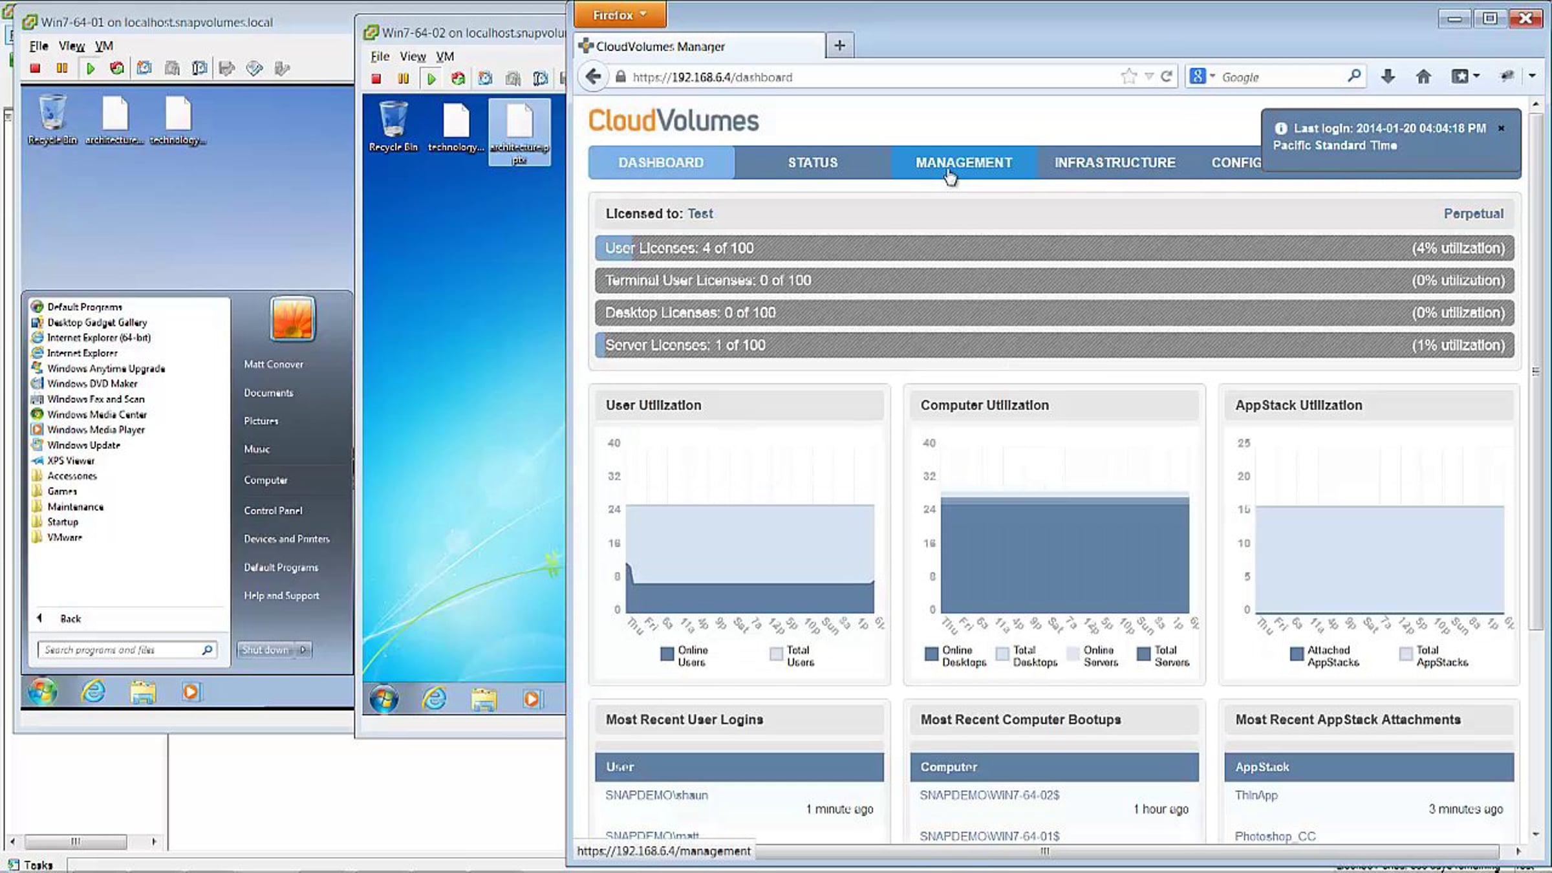Open Snapshot Manager in the Win7-64-01 toolbar
The image size is (1552, 873).
point(200,68)
